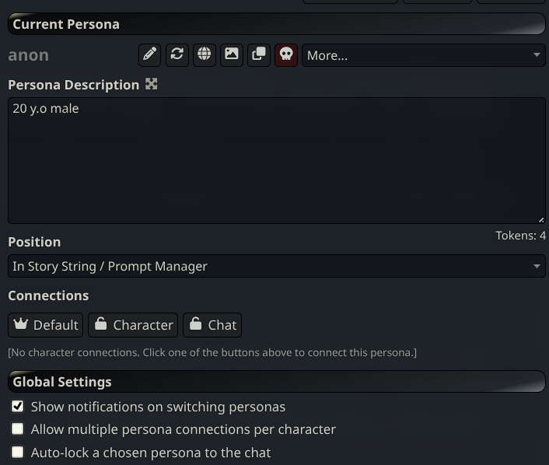Click the duplicate persona icon

point(259,54)
